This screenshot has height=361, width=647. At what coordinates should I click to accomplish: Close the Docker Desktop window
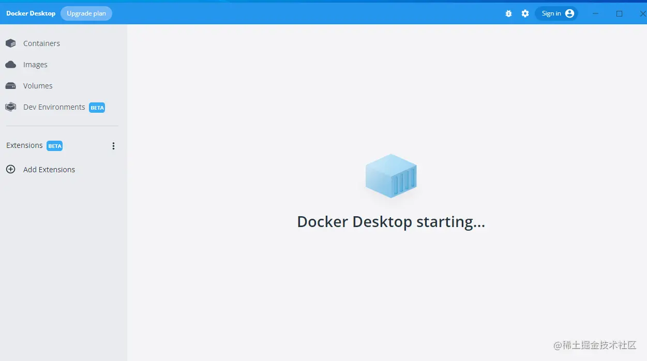[x=643, y=13]
